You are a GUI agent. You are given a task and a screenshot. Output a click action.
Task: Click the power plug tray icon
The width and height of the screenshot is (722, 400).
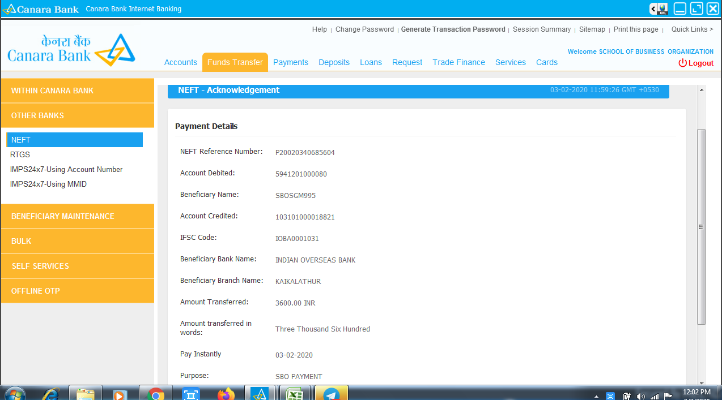click(x=627, y=396)
